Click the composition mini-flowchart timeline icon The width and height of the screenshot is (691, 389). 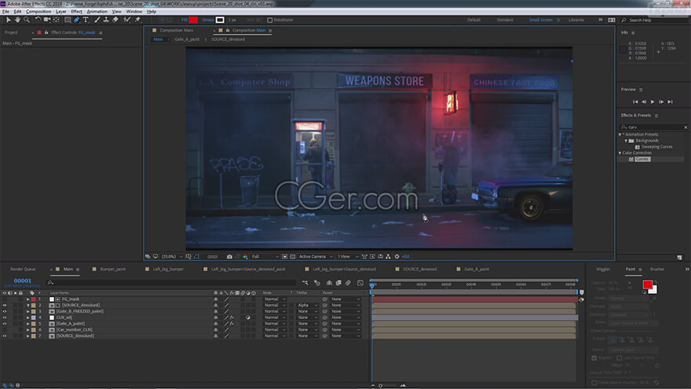coord(305,283)
